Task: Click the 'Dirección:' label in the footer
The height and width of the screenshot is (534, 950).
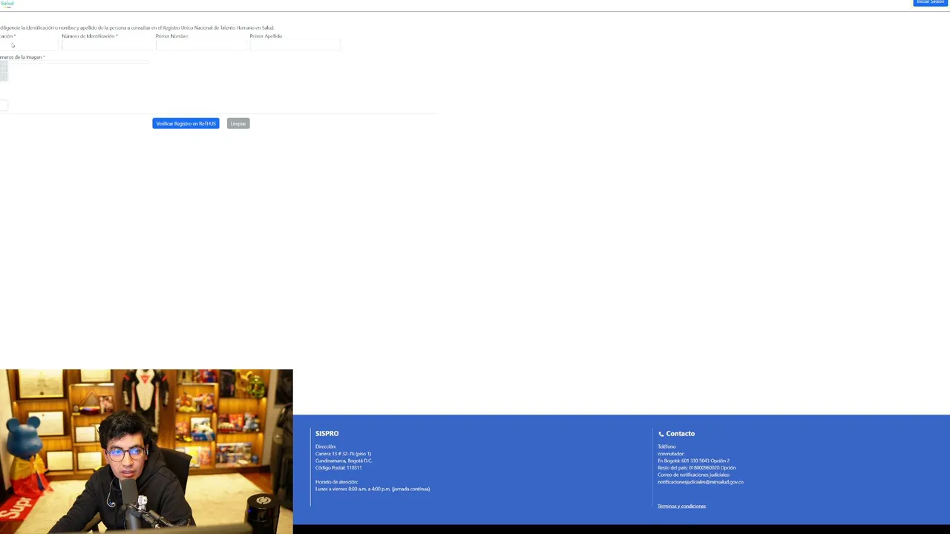Action: pyautogui.click(x=326, y=446)
